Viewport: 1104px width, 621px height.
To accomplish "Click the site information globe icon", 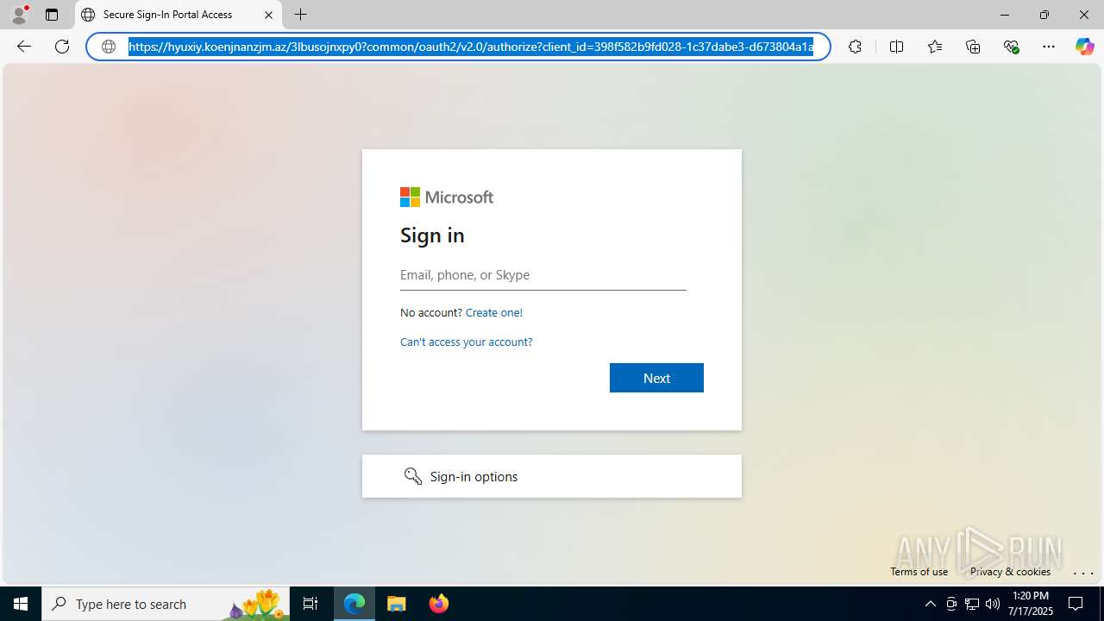I will (x=109, y=47).
